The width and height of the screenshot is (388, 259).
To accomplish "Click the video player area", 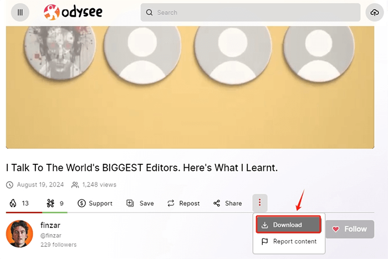I will pyautogui.click(x=190, y=87).
